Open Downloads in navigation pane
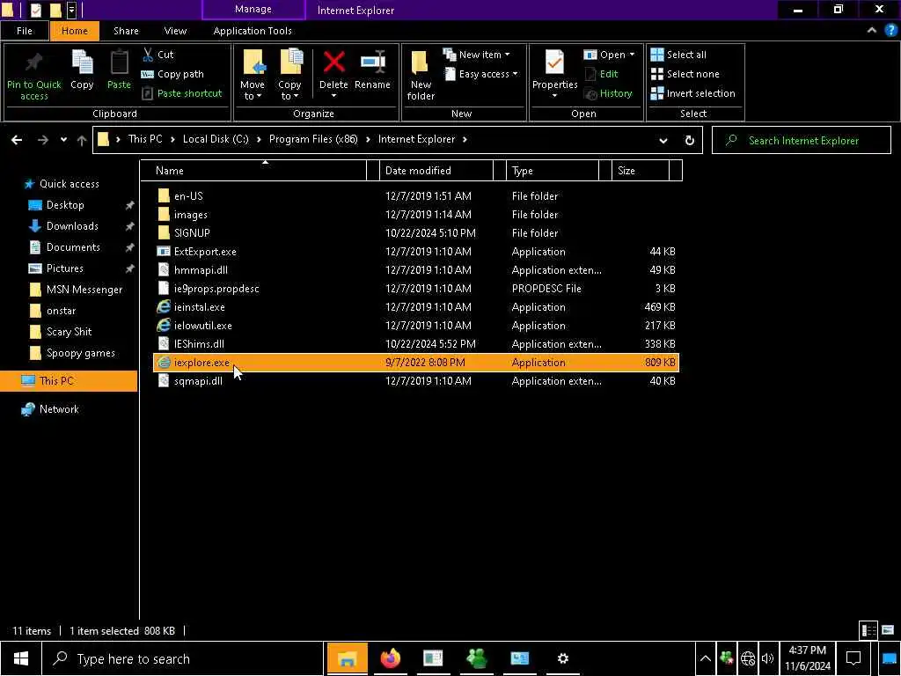Viewport: 901px width, 676px height. tap(72, 226)
